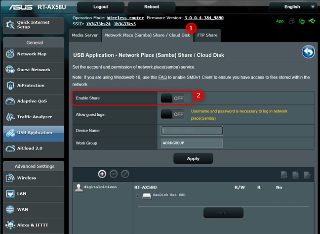Select Network Place (Samba) Share tab
Viewport: 320px width, 234px height.
pos(147,35)
